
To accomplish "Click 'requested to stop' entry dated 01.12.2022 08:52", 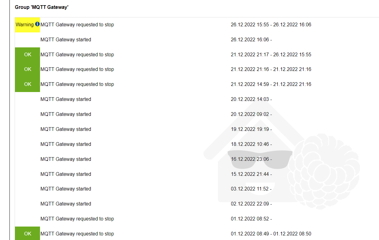I will coord(77,219).
